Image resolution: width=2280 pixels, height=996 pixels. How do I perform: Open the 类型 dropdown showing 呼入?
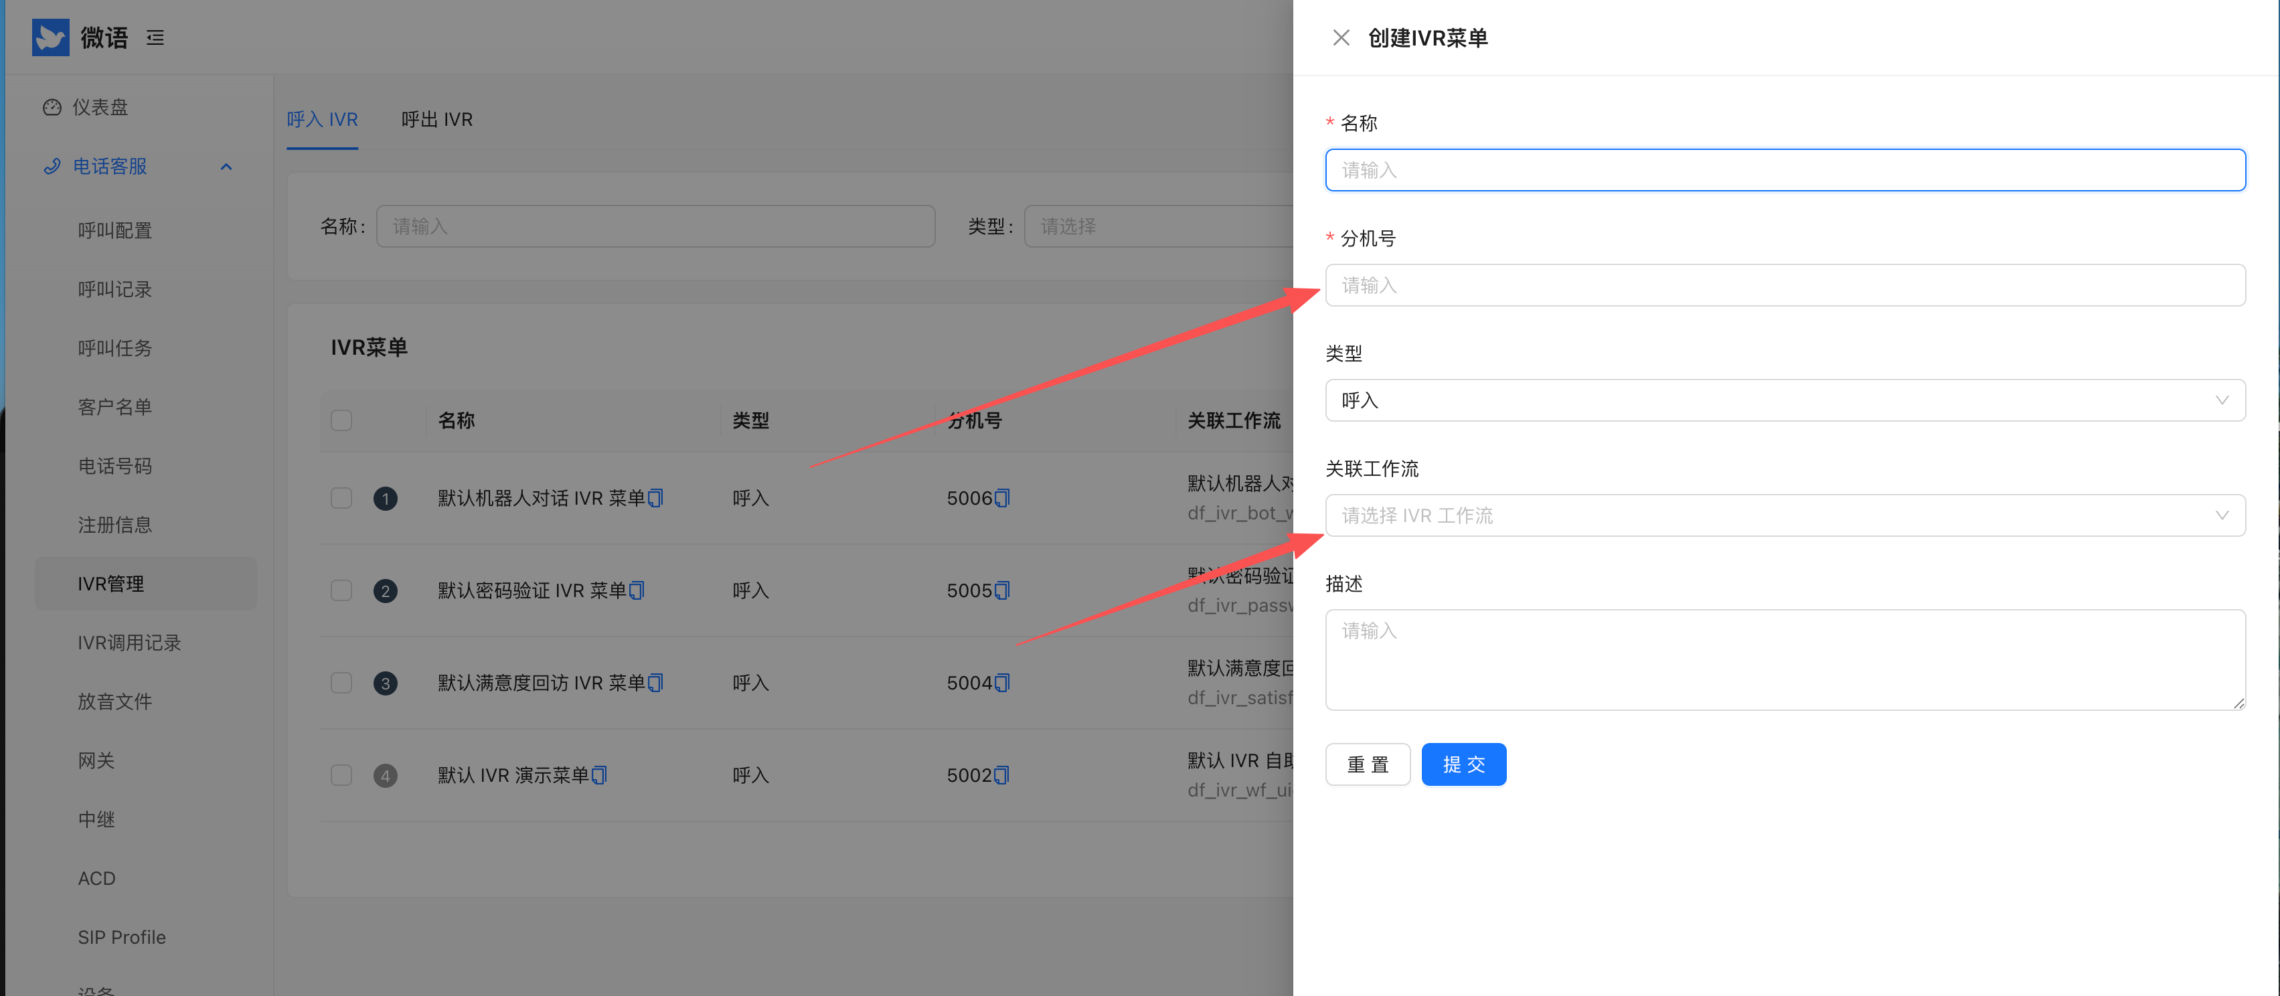tap(1785, 400)
